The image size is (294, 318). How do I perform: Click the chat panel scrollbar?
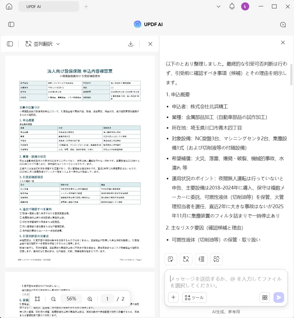click(291, 75)
